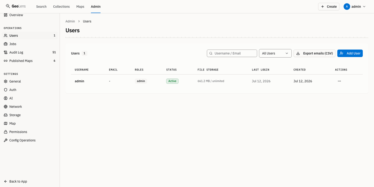Switch to the Maps tab
The image size is (374, 187).
point(80,7)
